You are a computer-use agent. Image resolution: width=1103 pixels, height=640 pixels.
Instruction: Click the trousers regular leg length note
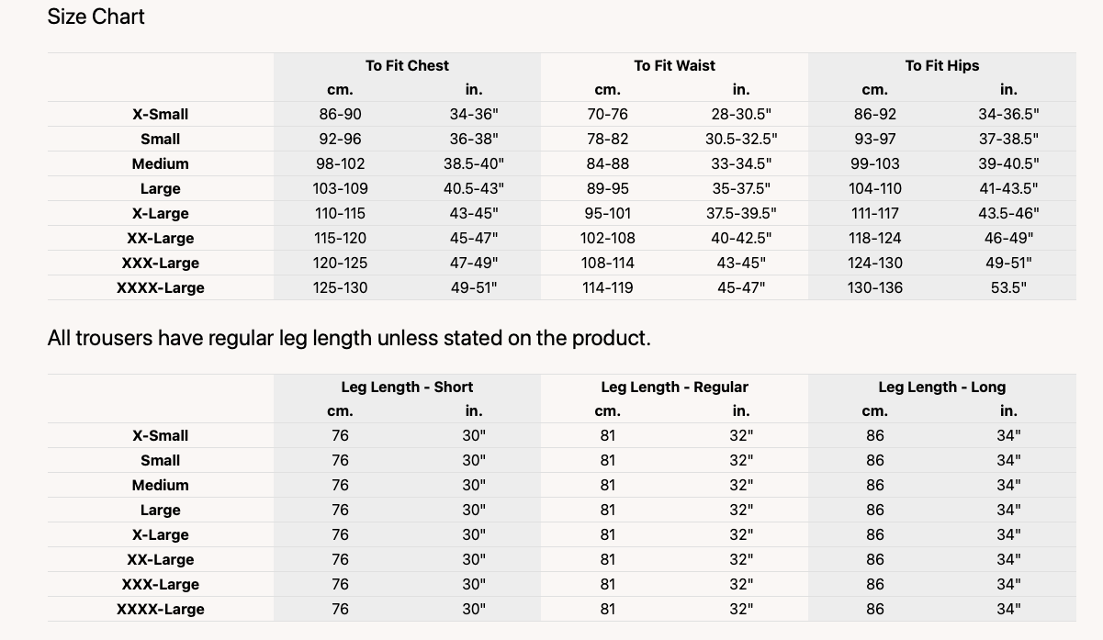[x=349, y=338]
